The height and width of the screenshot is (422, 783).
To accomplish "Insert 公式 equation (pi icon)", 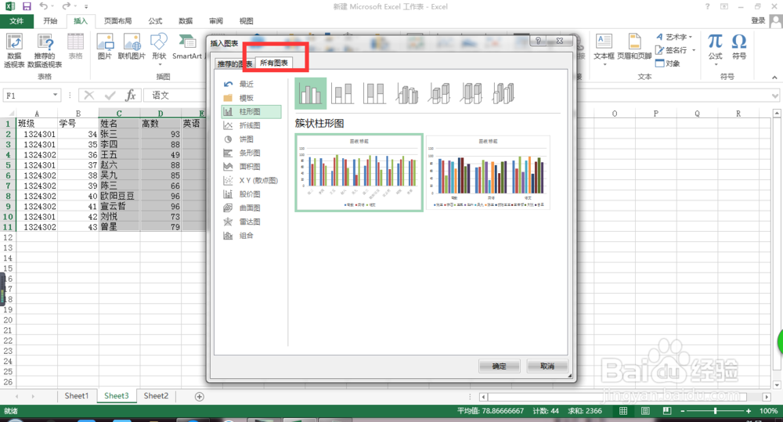I will pos(715,49).
